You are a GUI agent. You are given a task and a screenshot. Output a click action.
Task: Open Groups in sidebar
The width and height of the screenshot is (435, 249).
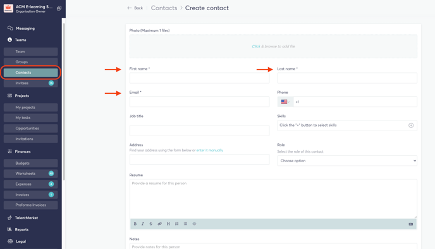click(x=31, y=62)
